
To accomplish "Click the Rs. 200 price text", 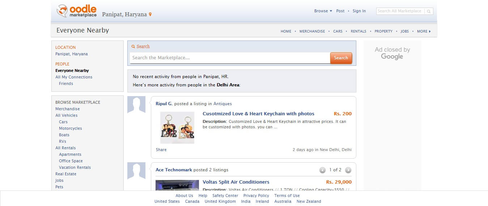I will click(x=343, y=113).
